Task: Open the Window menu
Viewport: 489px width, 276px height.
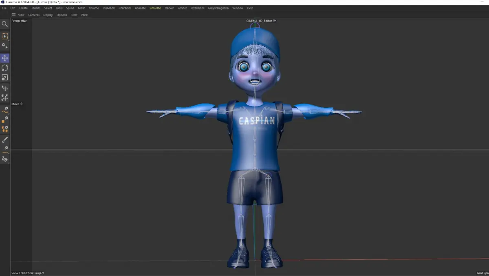Action: pyautogui.click(x=238, y=8)
